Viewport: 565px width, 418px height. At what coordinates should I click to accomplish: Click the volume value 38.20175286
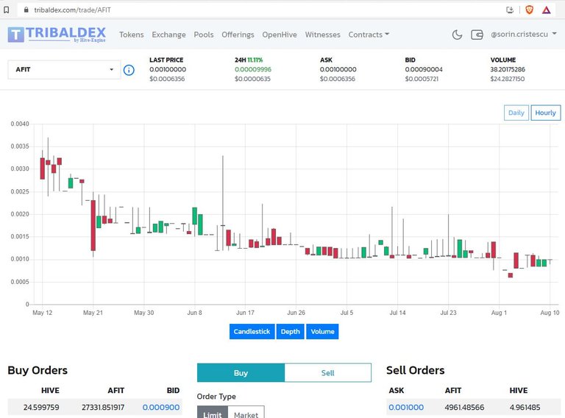[x=508, y=70]
